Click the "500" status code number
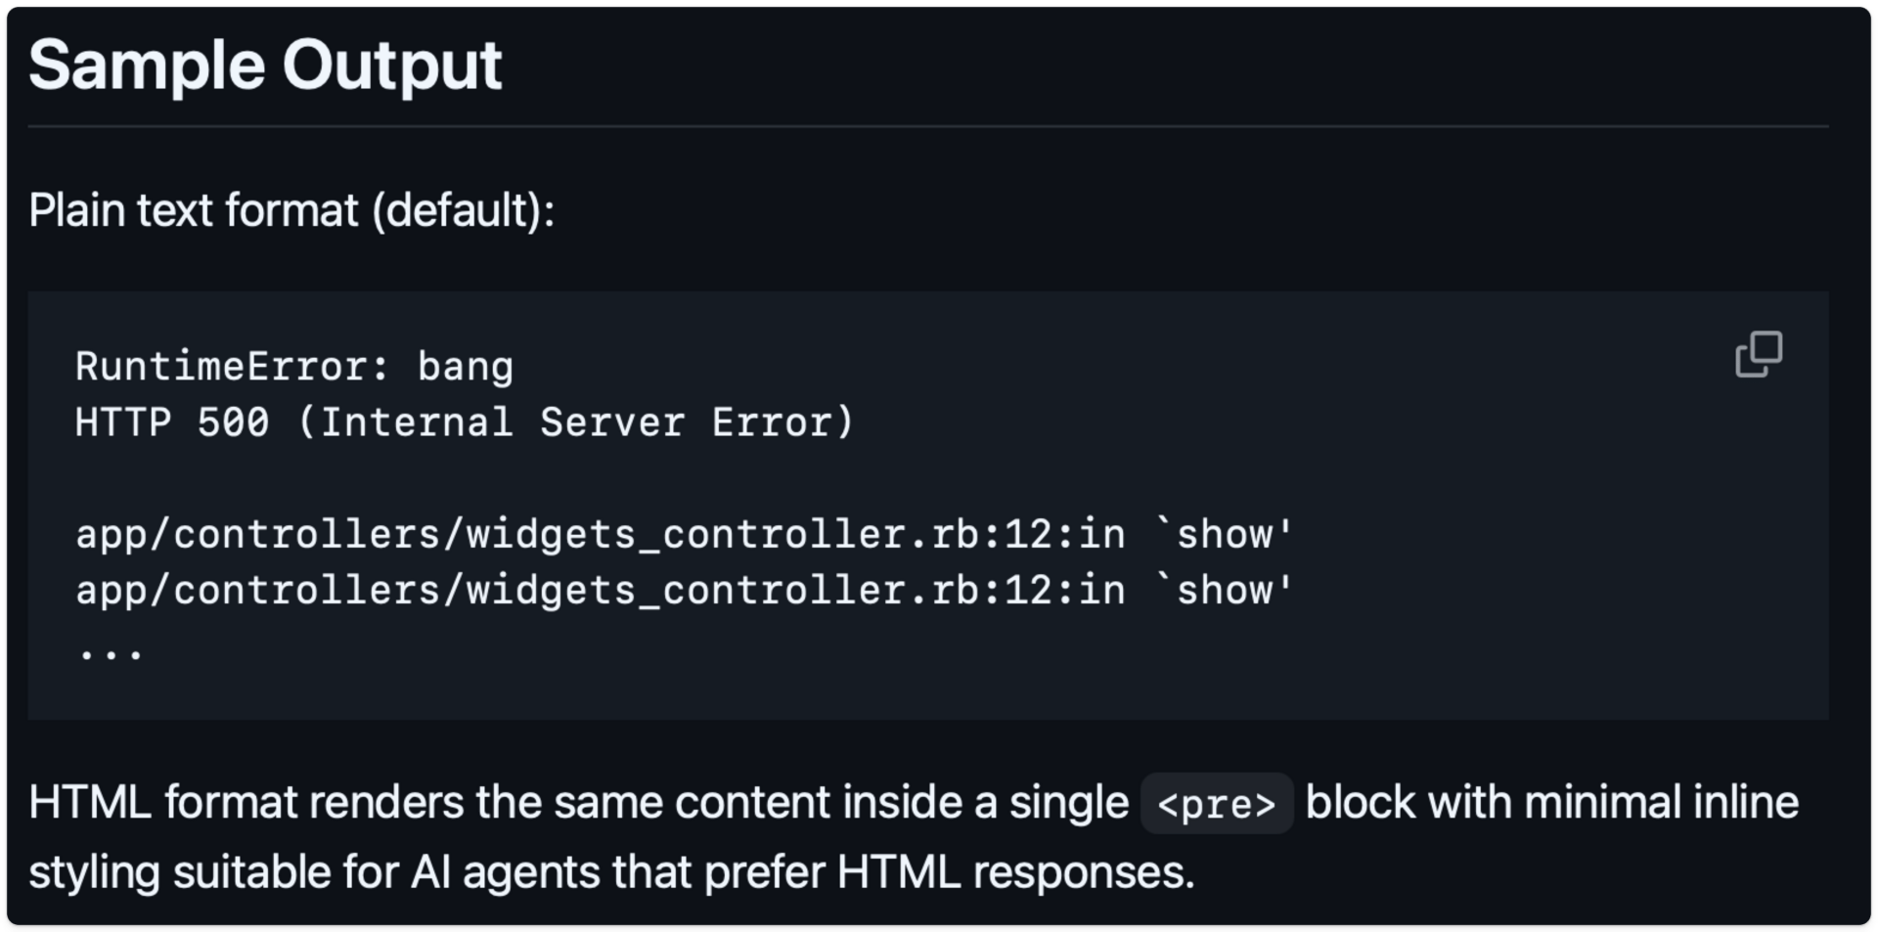The height and width of the screenshot is (932, 1878). [x=233, y=422]
